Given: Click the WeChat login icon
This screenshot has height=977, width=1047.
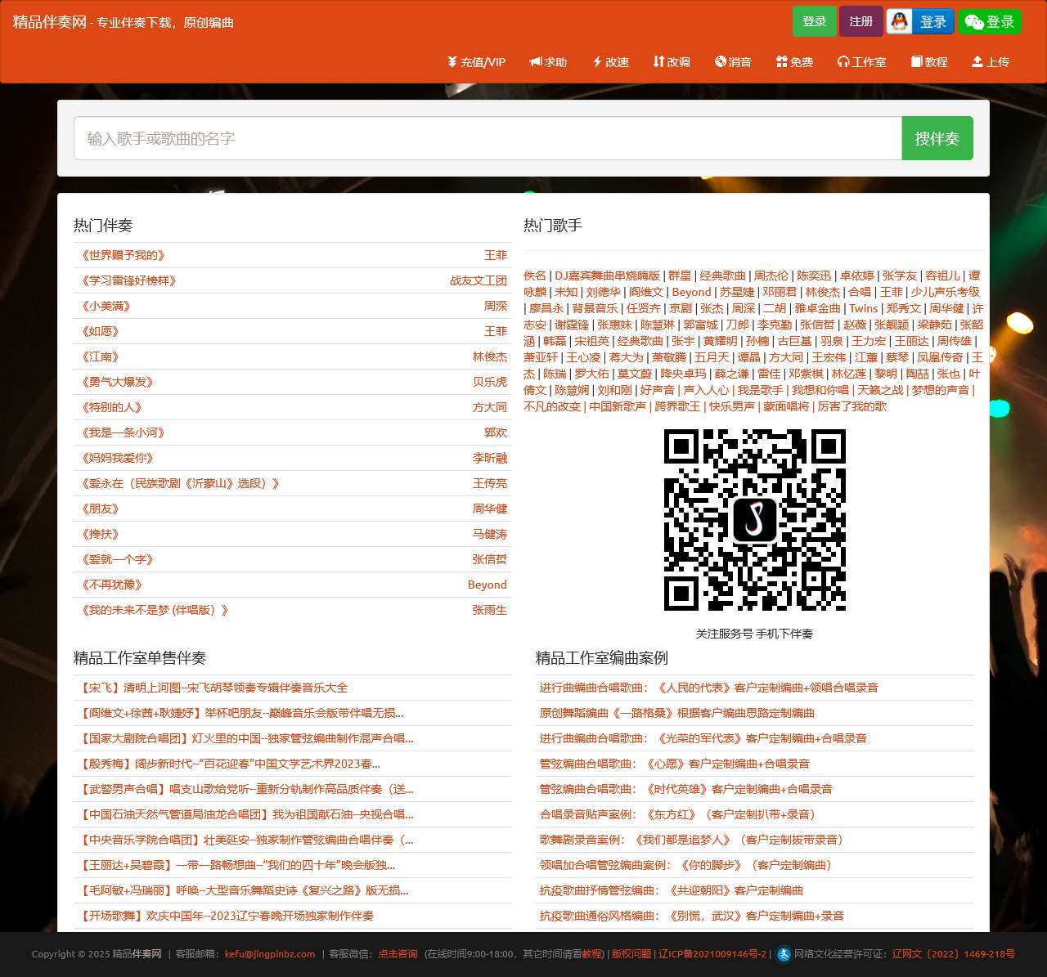Looking at the screenshot, I should pyautogui.click(x=973, y=22).
